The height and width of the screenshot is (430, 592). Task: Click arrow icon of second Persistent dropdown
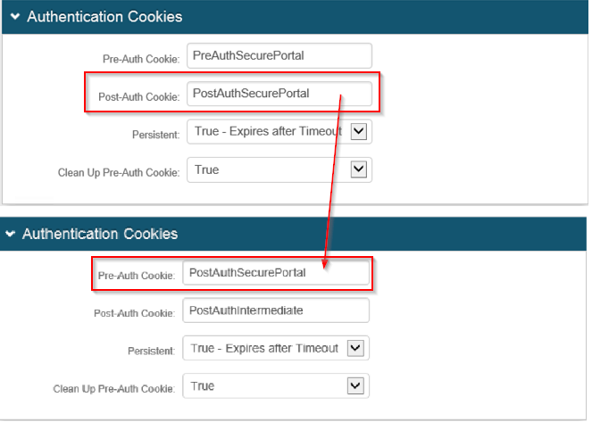coord(355,348)
